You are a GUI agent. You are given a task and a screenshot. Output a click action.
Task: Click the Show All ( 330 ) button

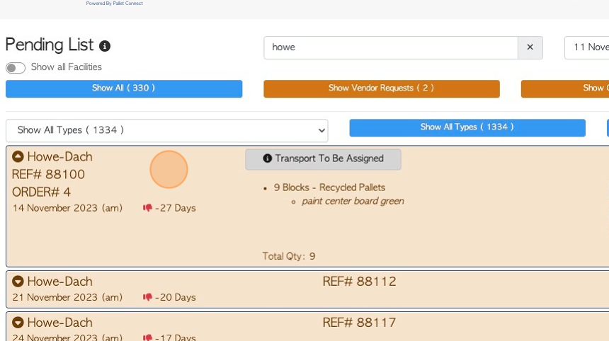click(x=124, y=88)
